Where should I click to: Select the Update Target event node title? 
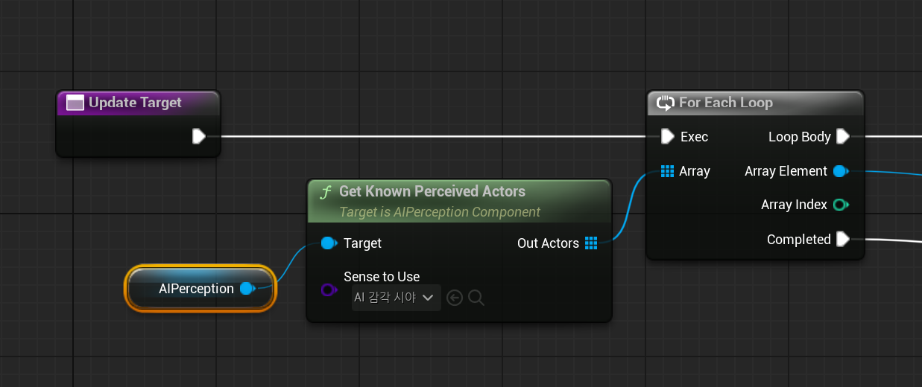(135, 103)
